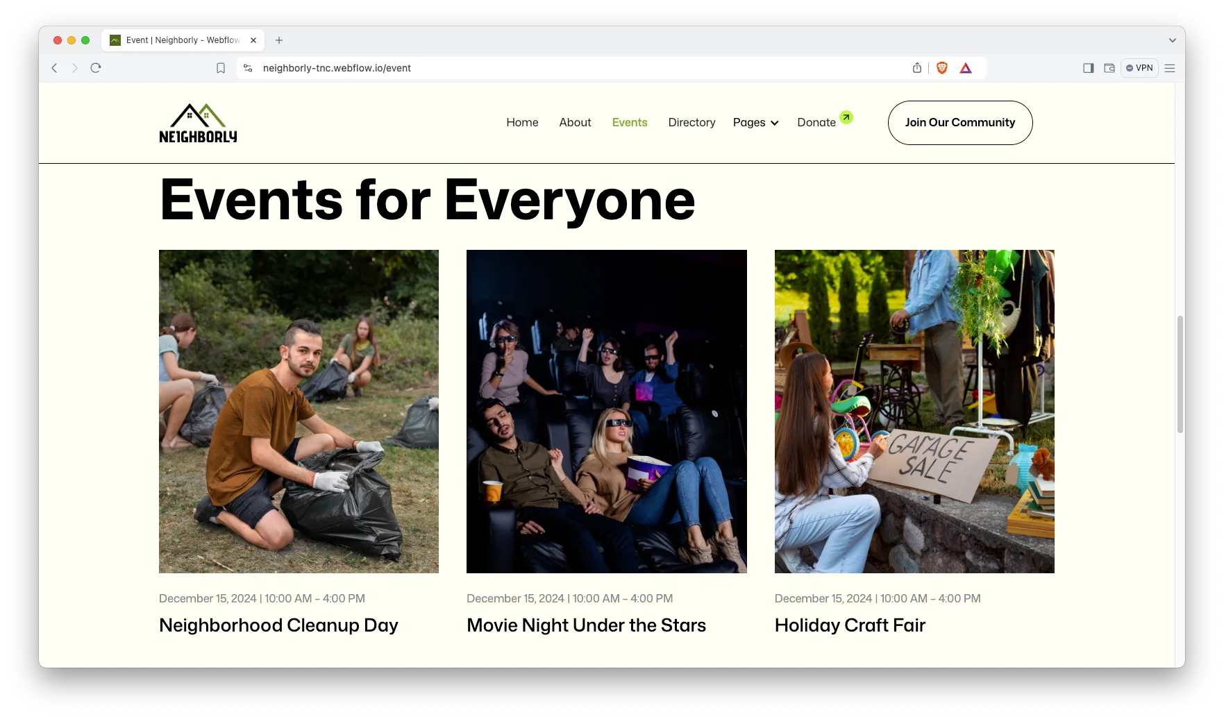1224x719 pixels.
Task: Toggle the VPN button
Action: click(1139, 68)
